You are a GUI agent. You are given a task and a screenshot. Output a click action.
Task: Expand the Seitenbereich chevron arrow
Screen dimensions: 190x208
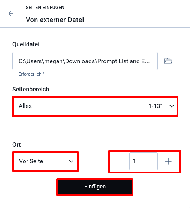click(x=172, y=106)
